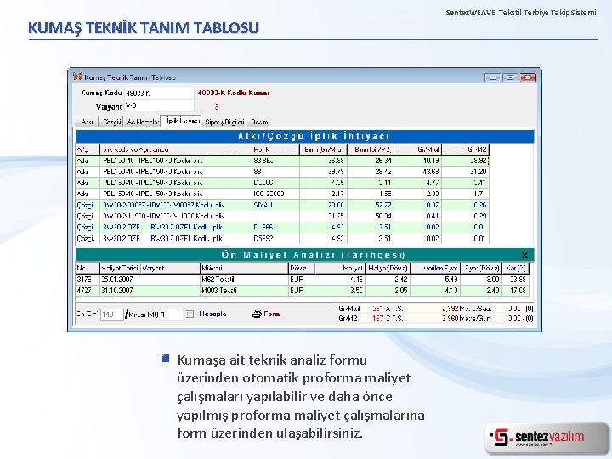The image size is (612, 459).
Task: Select cost row dated 25.01.2007
Action: pos(303,280)
